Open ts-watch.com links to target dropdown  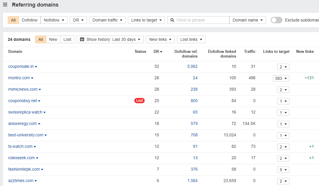[283, 147]
